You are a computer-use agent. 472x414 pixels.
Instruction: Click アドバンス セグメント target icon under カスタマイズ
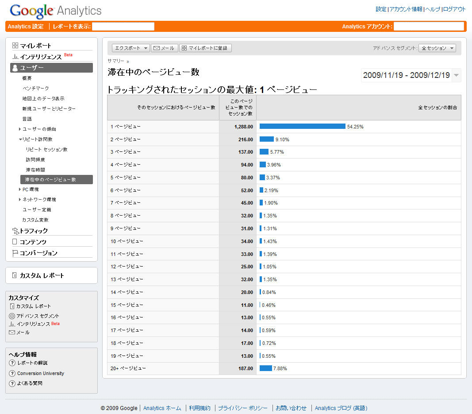[x=12, y=316]
